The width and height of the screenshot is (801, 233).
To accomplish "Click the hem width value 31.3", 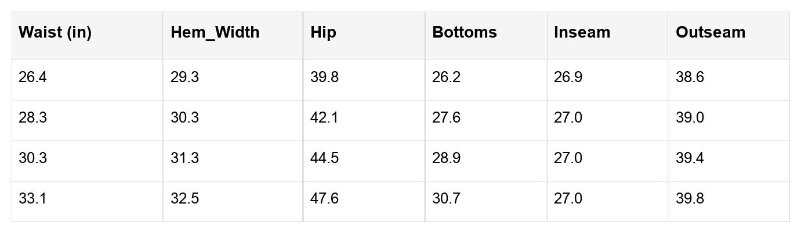I will pos(184,158).
